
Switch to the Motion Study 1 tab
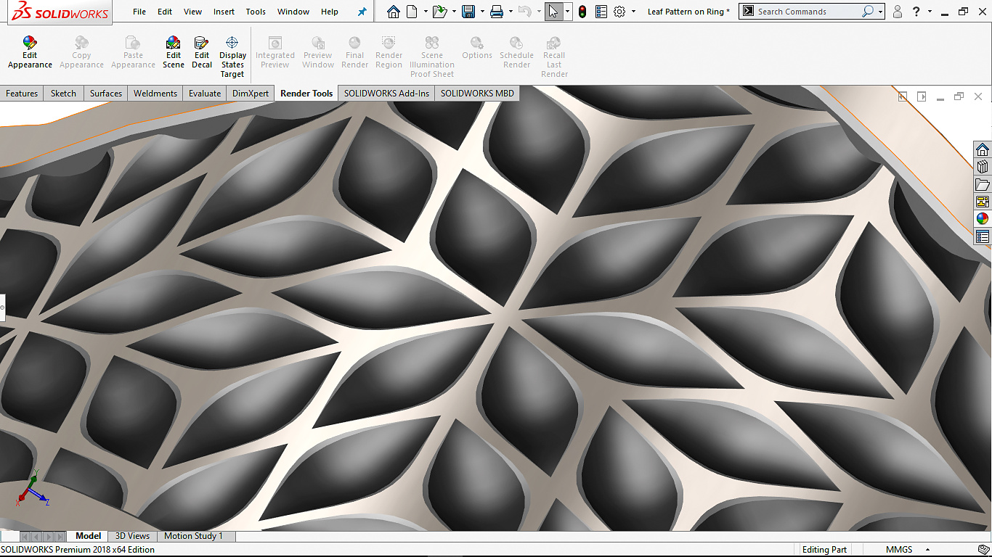pyautogui.click(x=193, y=536)
